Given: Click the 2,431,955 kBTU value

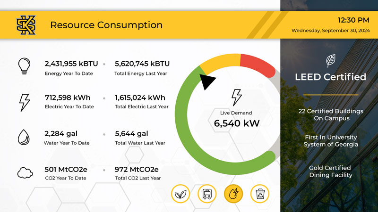Looking at the screenshot, I should (x=71, y=64).
